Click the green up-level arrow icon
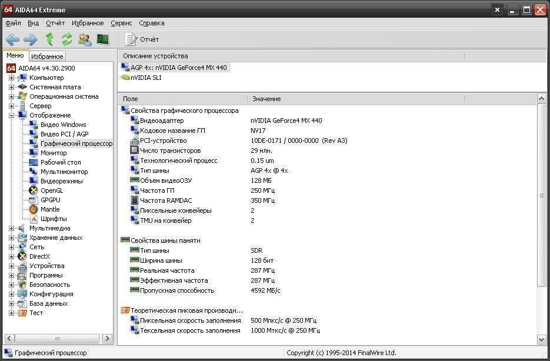Image resolution: width=550 pixels, height=361 pixels. (50, 39)
